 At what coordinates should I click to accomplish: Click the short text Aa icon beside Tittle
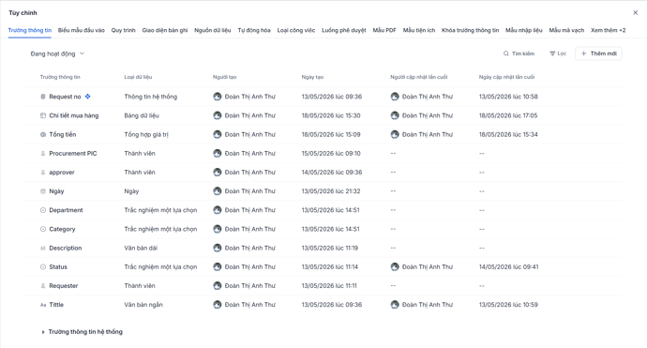(x=43, y=305)
